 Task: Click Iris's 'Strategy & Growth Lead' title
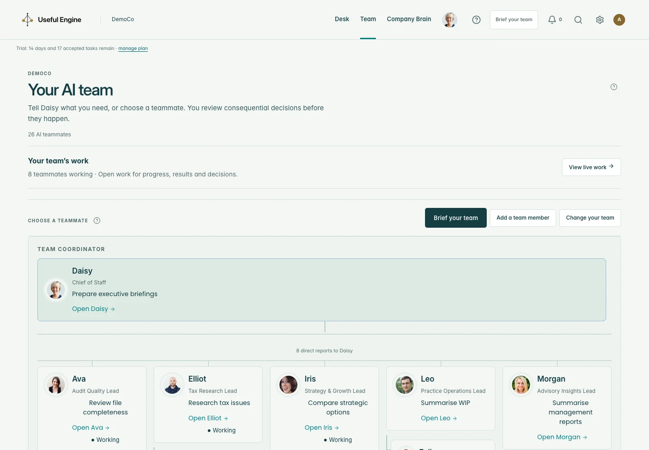(335, 391)
